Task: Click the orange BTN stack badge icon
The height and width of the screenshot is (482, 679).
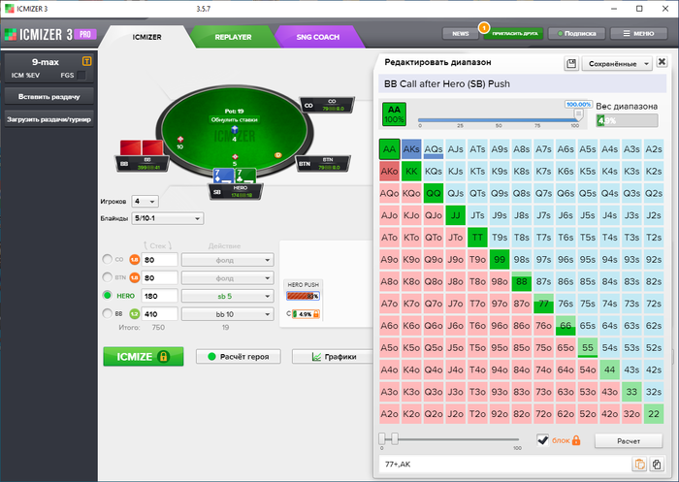Action: click(x=134, y=277)
